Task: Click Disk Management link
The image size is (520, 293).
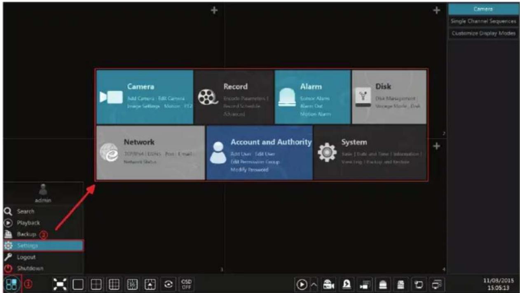Action: point(395,99)
